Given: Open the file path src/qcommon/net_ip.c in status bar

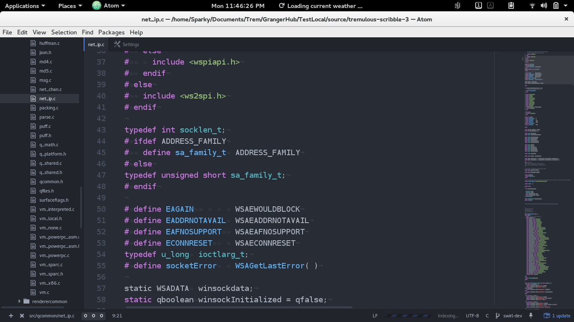Looking at the screenshot, I should [x=52, y=316].
